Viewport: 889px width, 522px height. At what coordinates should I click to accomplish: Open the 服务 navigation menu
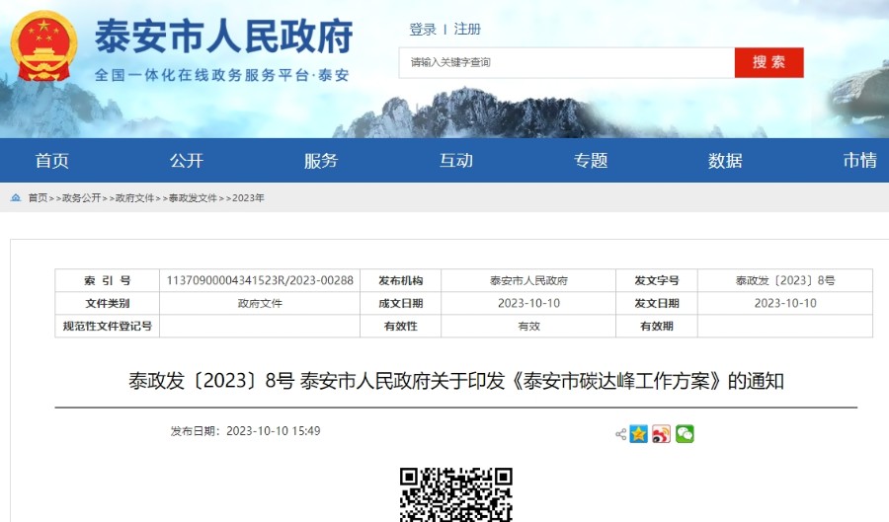(x=321, y=161)
